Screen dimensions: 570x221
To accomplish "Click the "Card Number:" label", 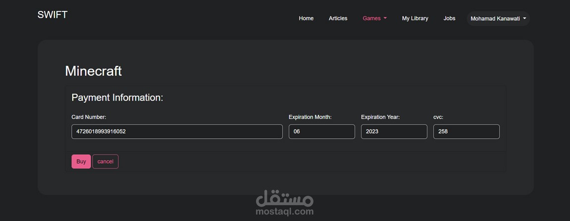I will pos(89,117).
